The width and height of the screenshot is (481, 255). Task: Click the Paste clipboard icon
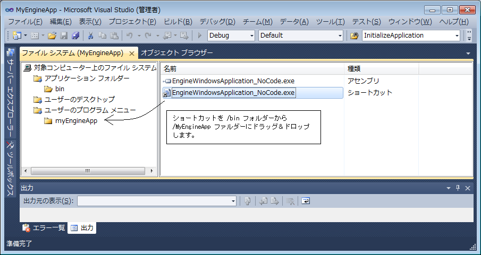[114, 36]
